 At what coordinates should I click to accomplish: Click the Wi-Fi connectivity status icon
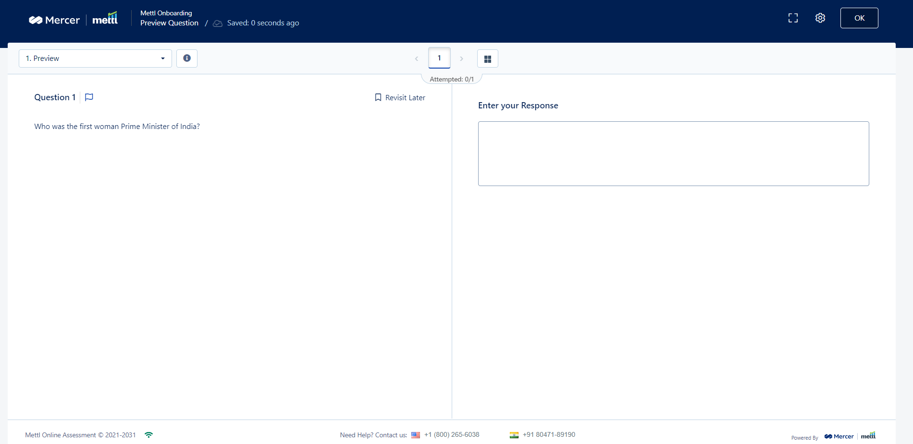click(149, 435)
